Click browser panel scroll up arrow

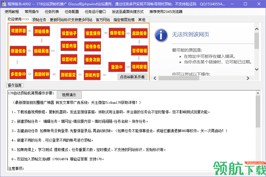(257, 29)
